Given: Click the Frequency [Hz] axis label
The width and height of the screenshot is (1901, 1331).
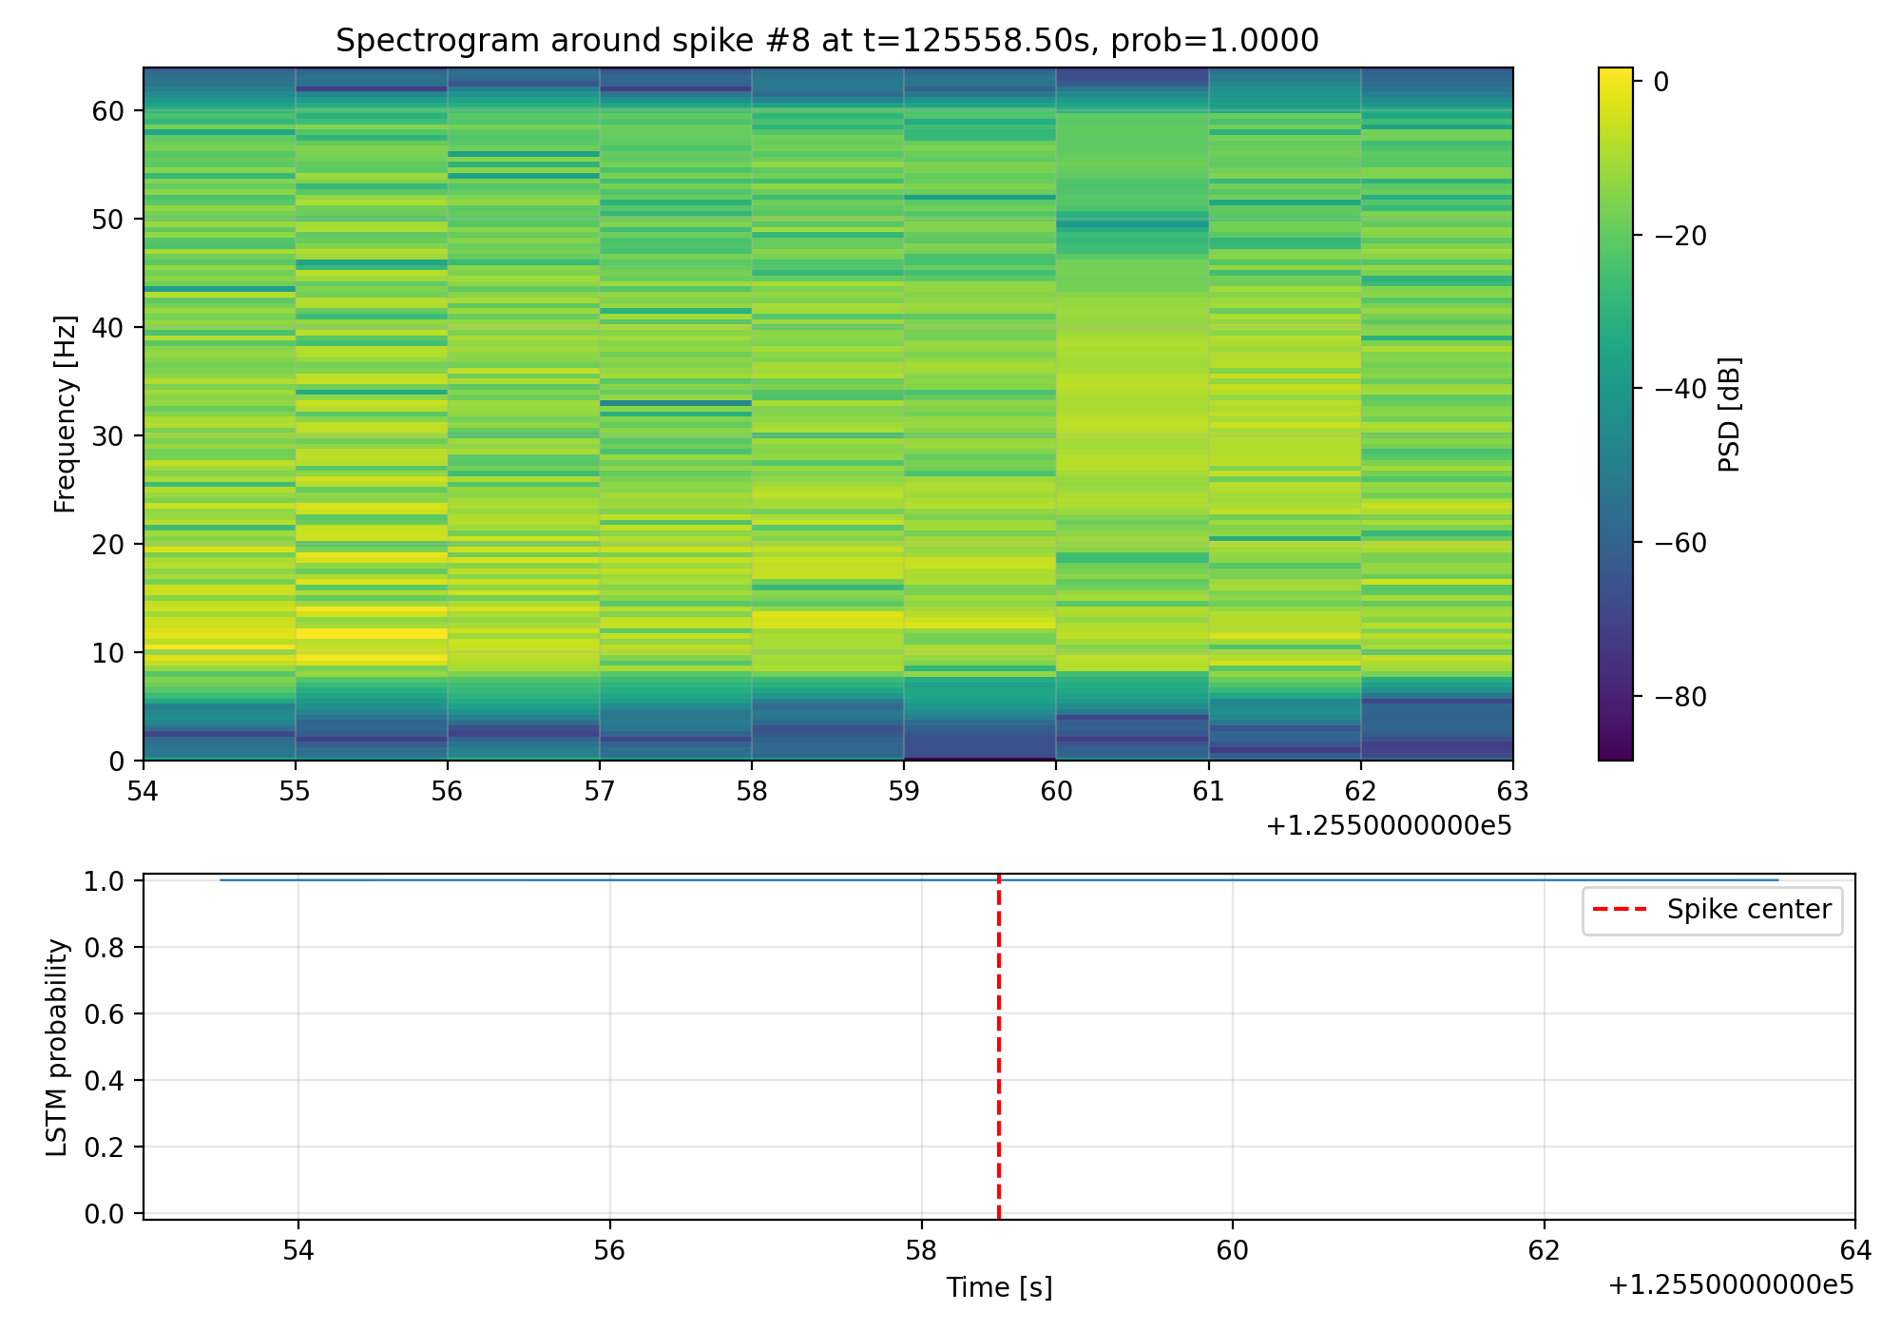Looking at the screenshot, I should coord(65,414).
